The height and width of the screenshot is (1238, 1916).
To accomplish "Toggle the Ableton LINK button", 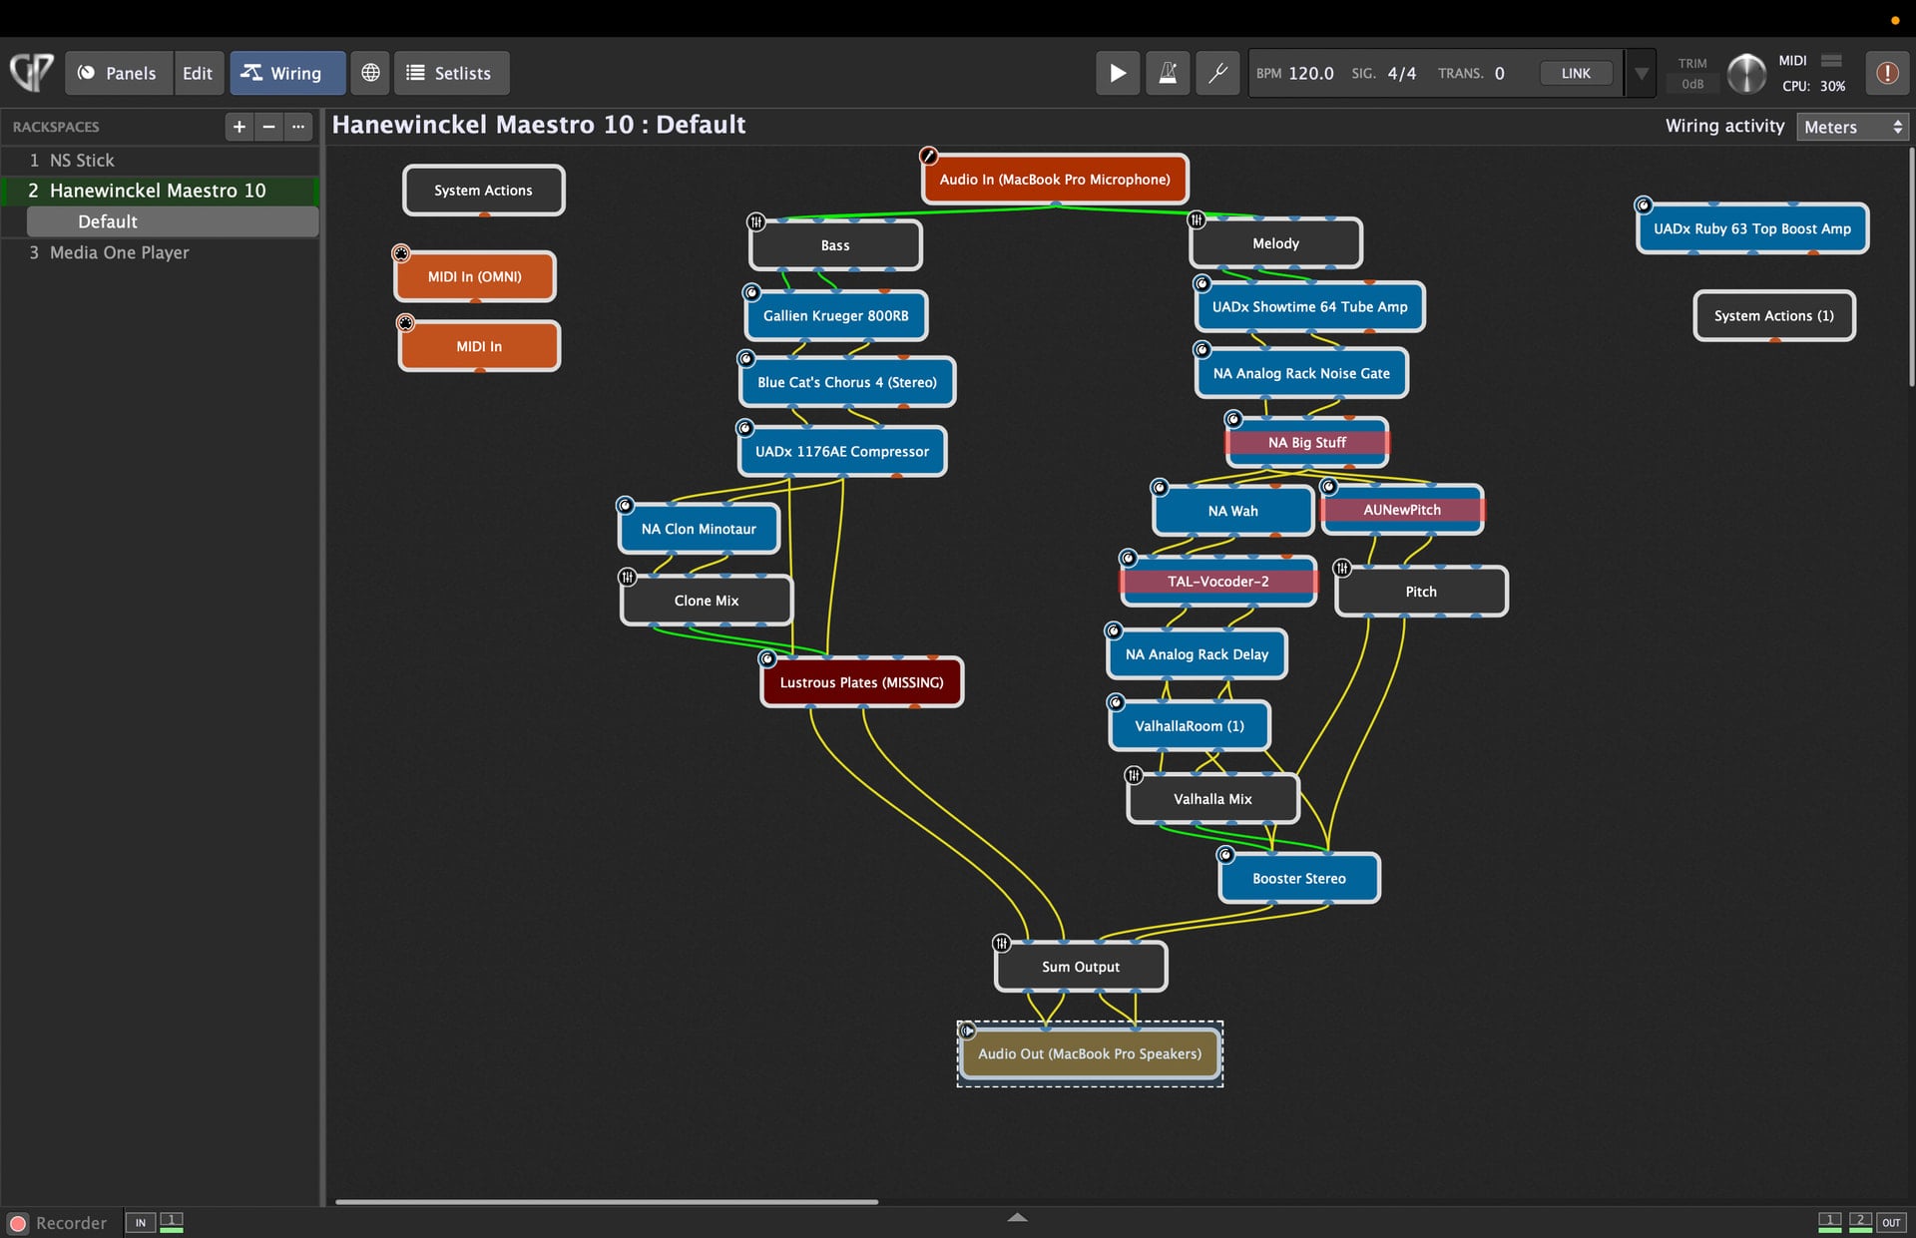I will pos(1575,73).
